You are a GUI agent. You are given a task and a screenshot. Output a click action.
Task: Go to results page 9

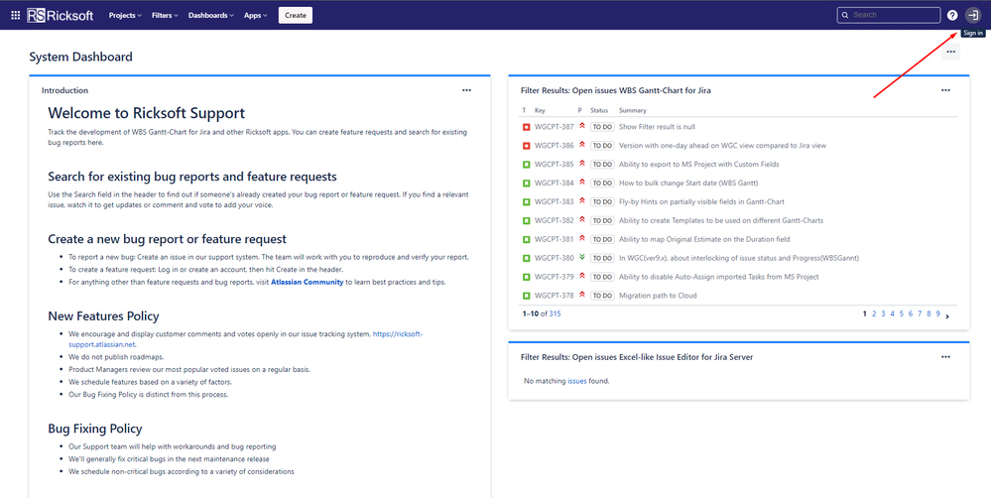(x=937, y=313)
